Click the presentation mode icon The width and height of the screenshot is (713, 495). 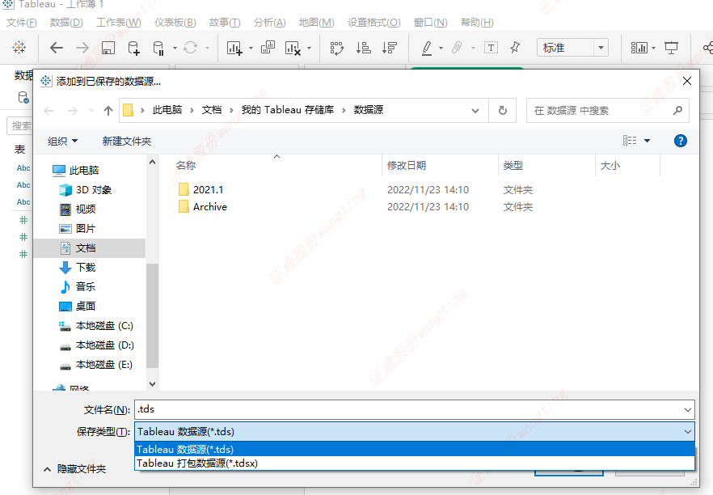(671, 47)
